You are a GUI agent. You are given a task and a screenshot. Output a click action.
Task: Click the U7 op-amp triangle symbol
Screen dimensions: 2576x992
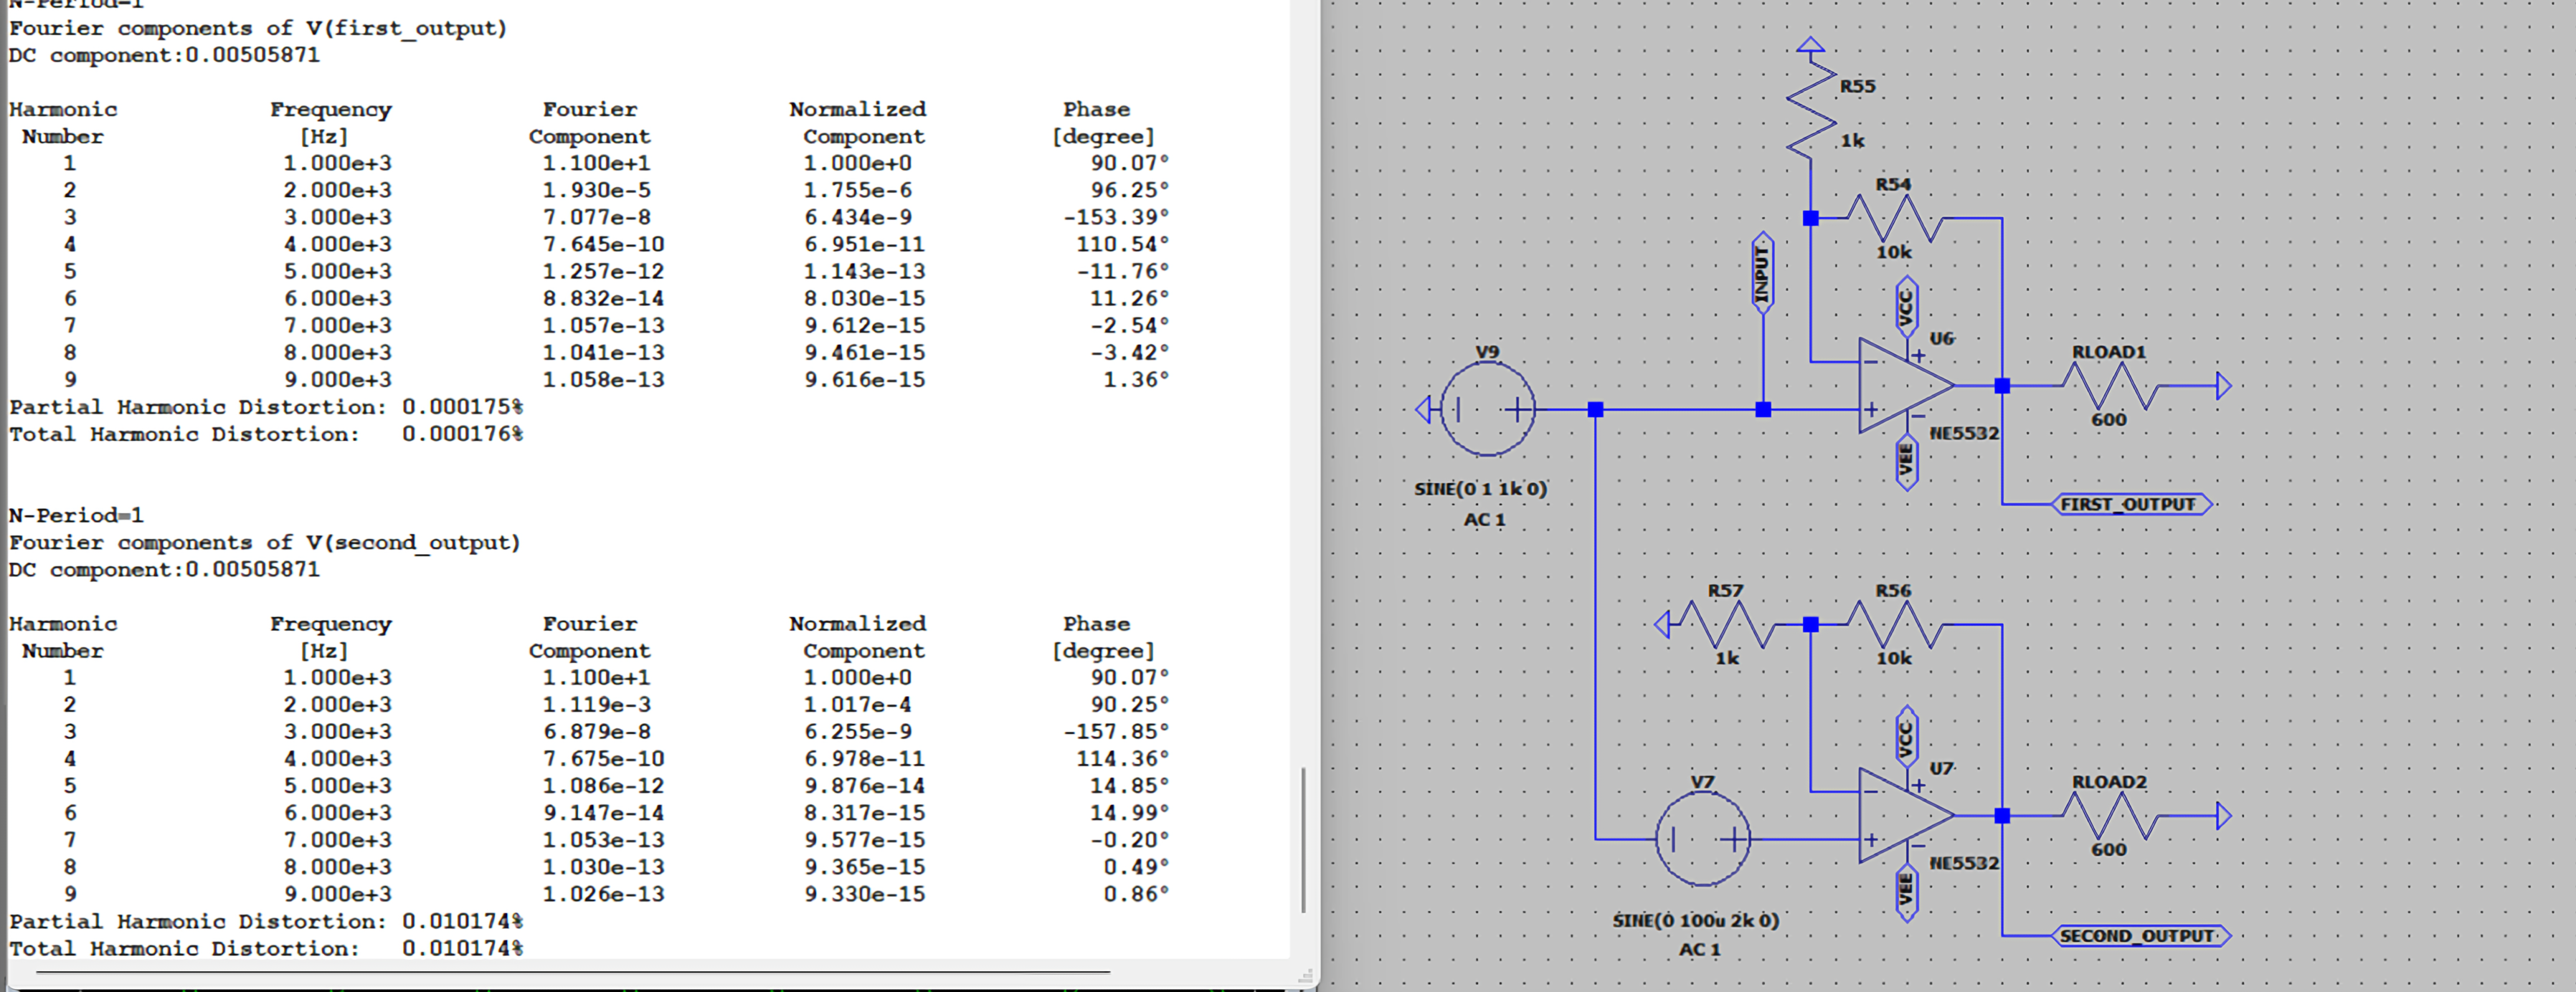(1906, 815)
